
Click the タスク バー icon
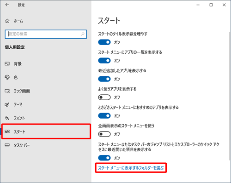point(7,145)
